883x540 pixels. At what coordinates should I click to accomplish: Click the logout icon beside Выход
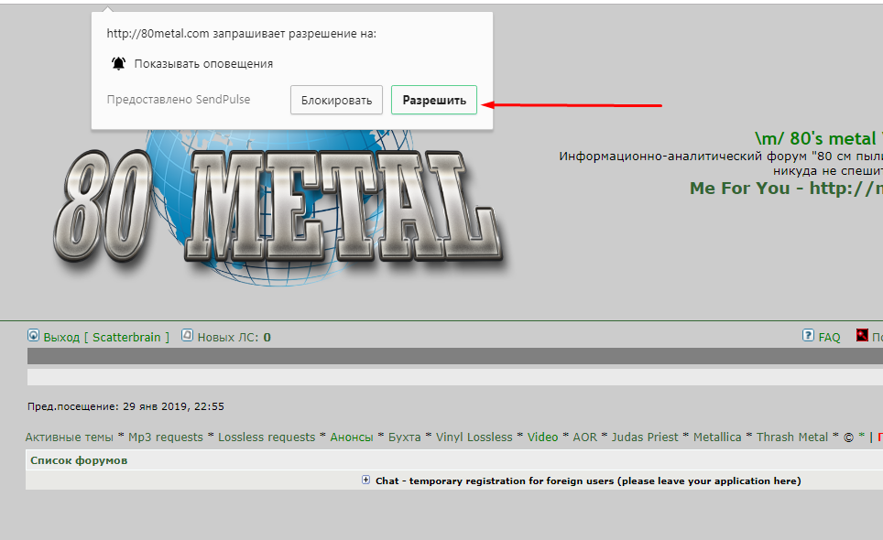(33, 336)
